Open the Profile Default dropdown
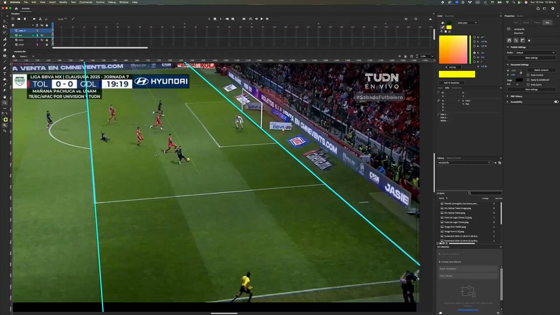The width and height of the screenshot is (560, 315). pyautogui.click(x=535, y=53)
